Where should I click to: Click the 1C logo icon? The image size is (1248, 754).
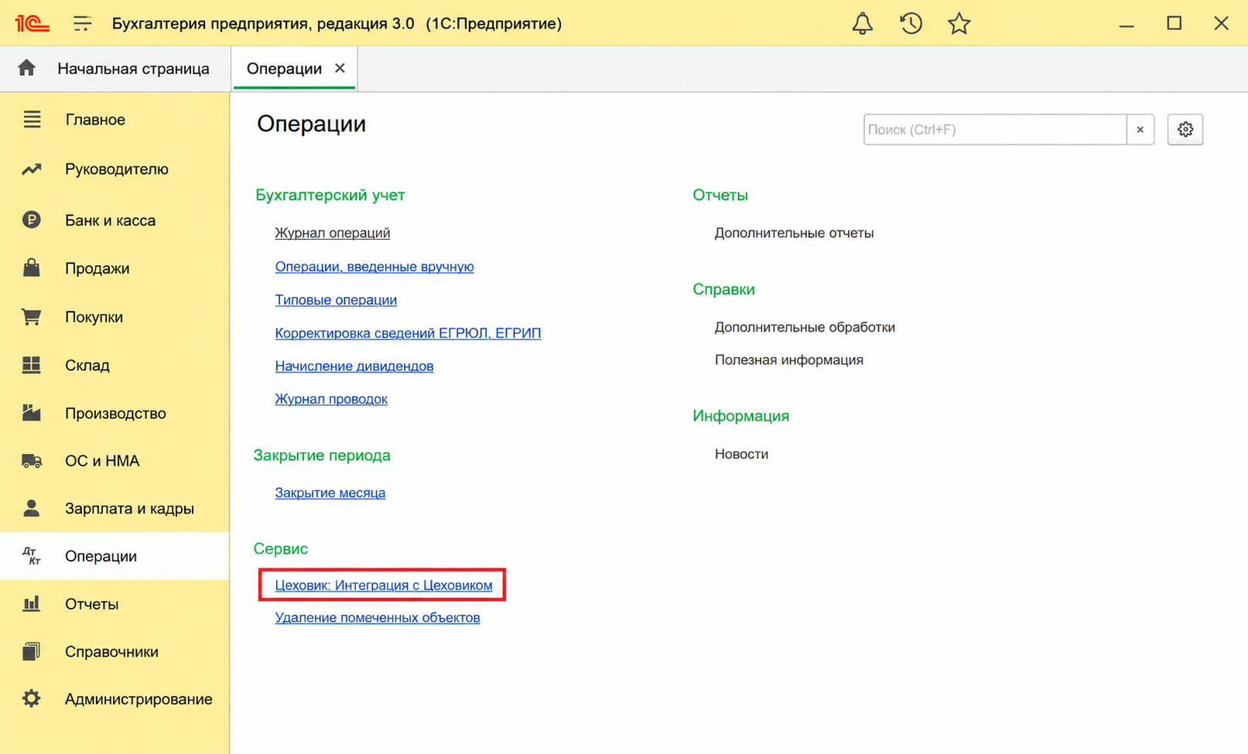pos(32,23)
